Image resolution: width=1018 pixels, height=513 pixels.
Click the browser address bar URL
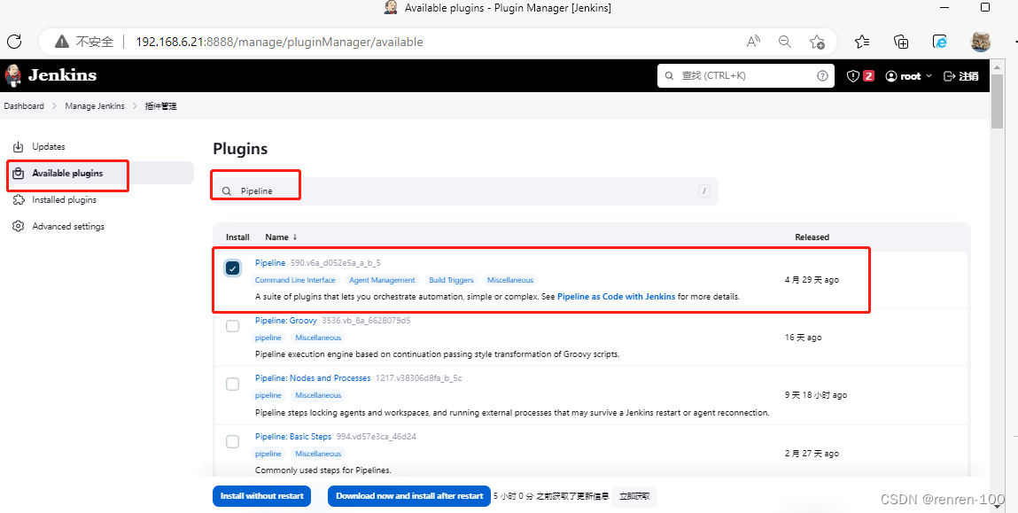(279, 43)
